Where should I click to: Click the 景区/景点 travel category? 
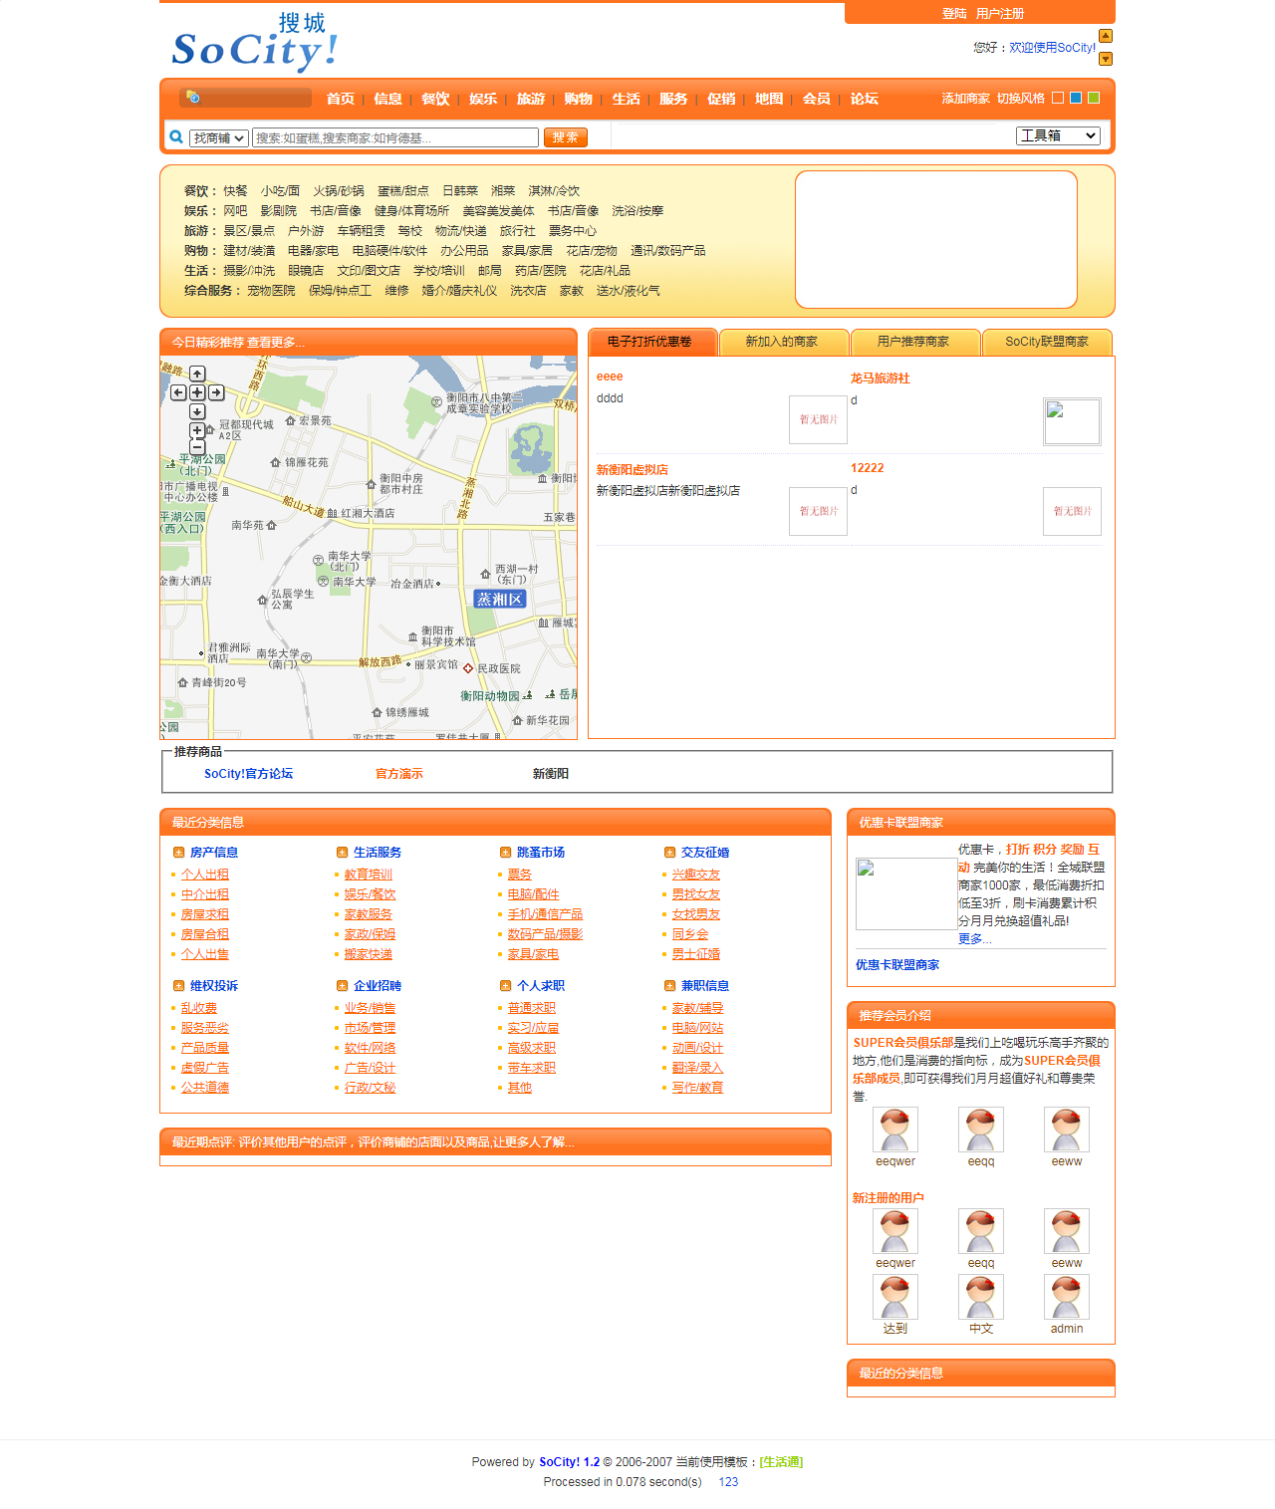(x=249, y=231)
